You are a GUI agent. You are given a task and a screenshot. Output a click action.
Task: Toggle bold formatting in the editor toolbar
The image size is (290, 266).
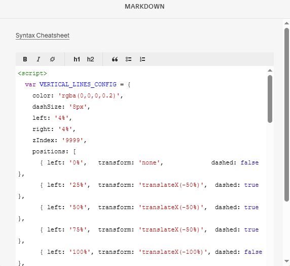point(25,59)
